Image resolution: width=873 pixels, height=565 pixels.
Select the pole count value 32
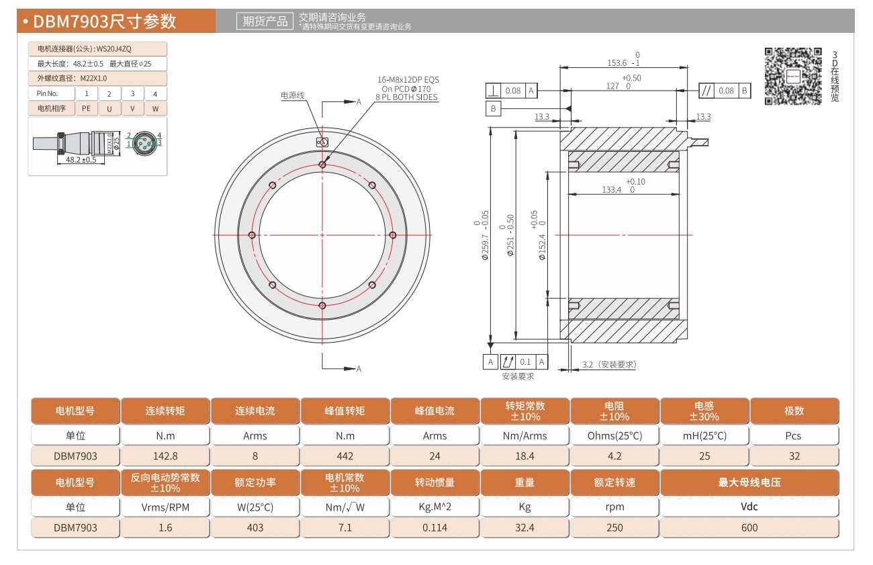(794, 456)
